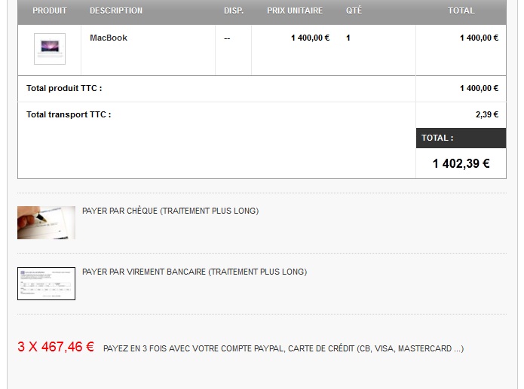The width and height of the screenshot is (524, 389).
Task: Select Payer par chèque payment option
Action: coord(170,211)
